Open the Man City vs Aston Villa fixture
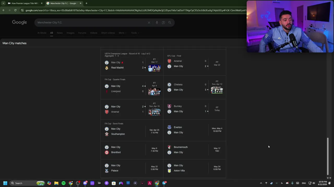The width and height of the screenshot is (334, 187). pyautogui.click(x=195, y=168)
